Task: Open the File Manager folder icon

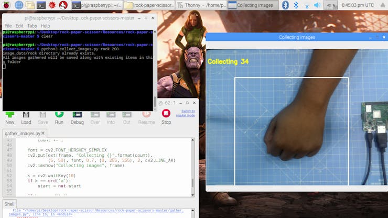Action: click(x=30, y=5)
